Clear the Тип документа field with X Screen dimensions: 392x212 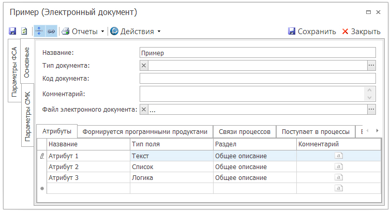pyautogui.click(x=144, y=66)
